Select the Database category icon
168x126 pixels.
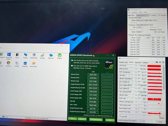(25, 64)
